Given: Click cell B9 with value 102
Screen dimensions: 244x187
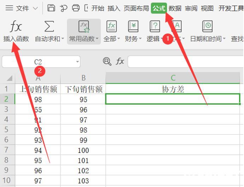Looking at the screenshot, I should (83, 170).
